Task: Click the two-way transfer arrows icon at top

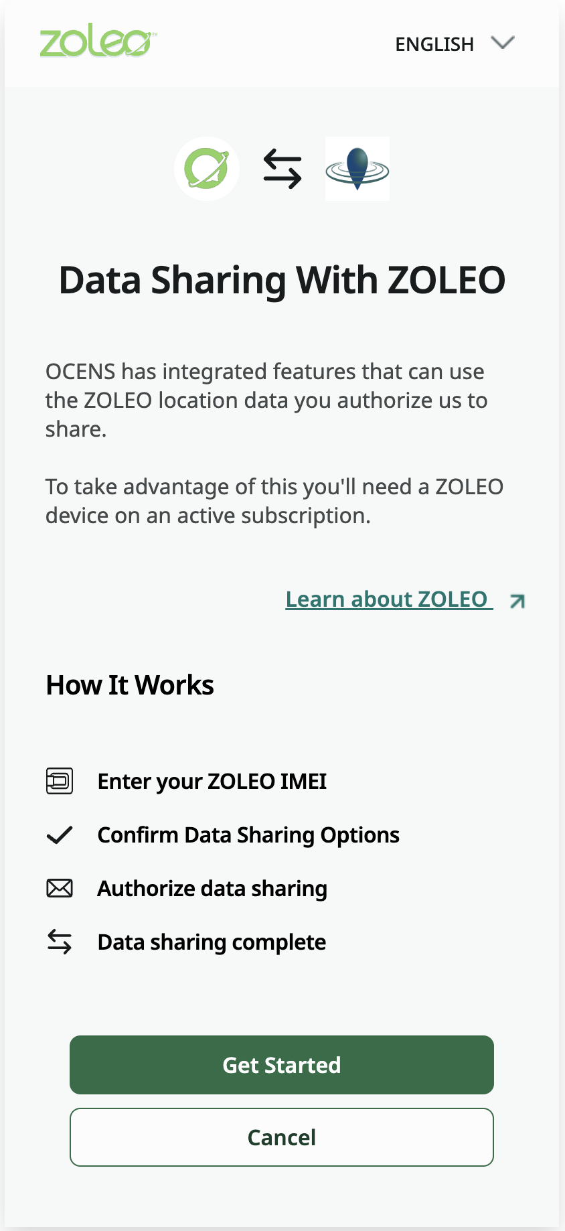Action: coord(282,169)
